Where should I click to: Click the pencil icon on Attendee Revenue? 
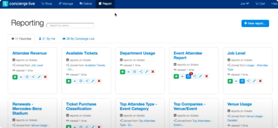point(39,77)
